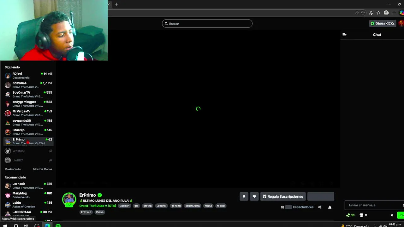404x227 pixels.
Task: Click the creativosrp tag
Action: coord(193,206)
